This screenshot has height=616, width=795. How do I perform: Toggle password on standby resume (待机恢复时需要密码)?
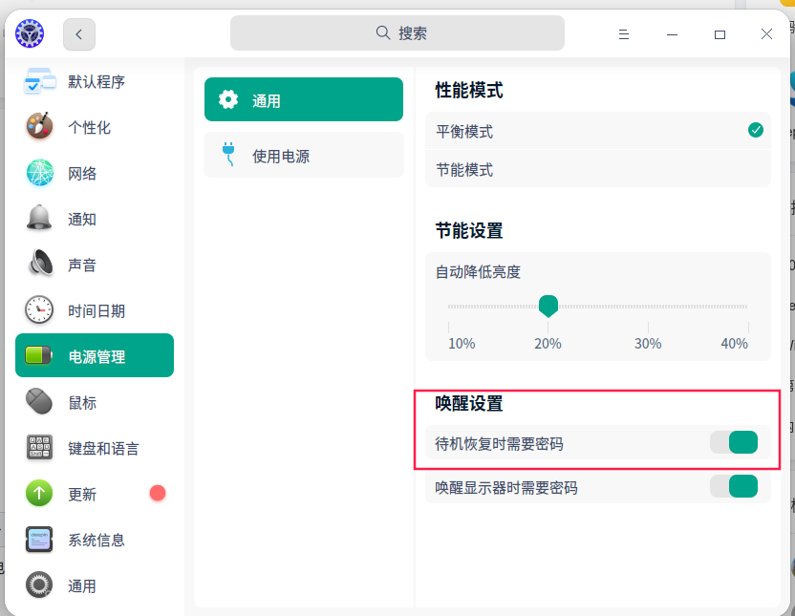(x=734, y=443)
